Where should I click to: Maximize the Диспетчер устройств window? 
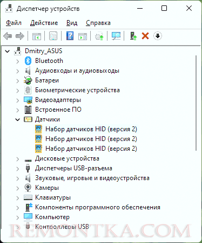[x=164, y=8]
